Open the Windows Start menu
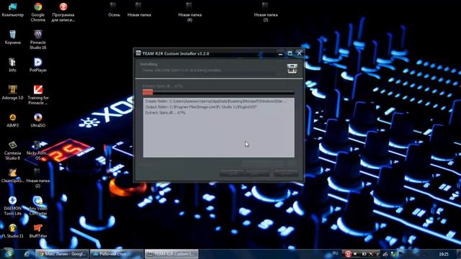The width and height of the screenshot is (461, 259). (8, 253)
